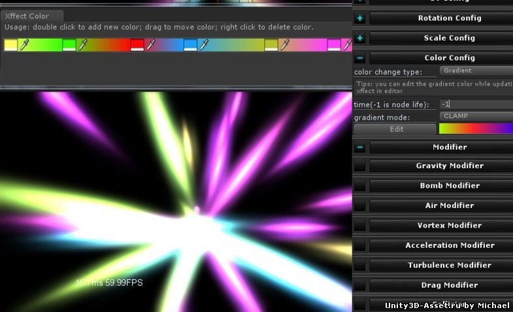Collapse the Modifier section with its minus icon

pyautogui.click(x=359, y=147)
